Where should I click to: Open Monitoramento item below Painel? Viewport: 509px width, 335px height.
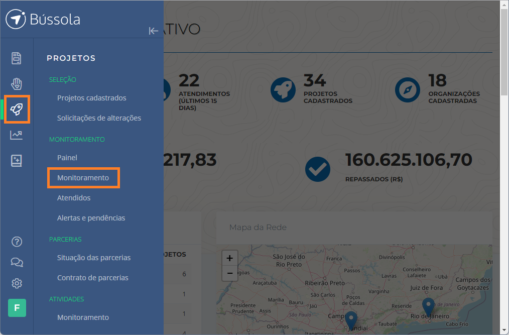83,178
